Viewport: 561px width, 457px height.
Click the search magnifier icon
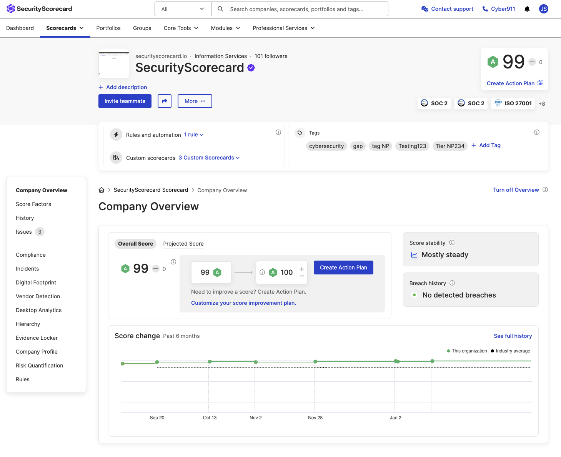220,9
